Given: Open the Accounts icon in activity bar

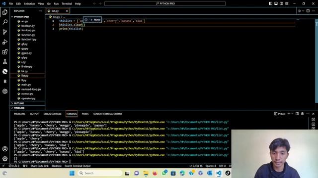Looking at the screenshot, I should (5, 149).
